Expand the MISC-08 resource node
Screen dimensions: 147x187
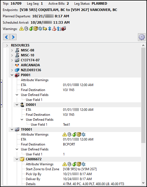[x=12, y=50]
